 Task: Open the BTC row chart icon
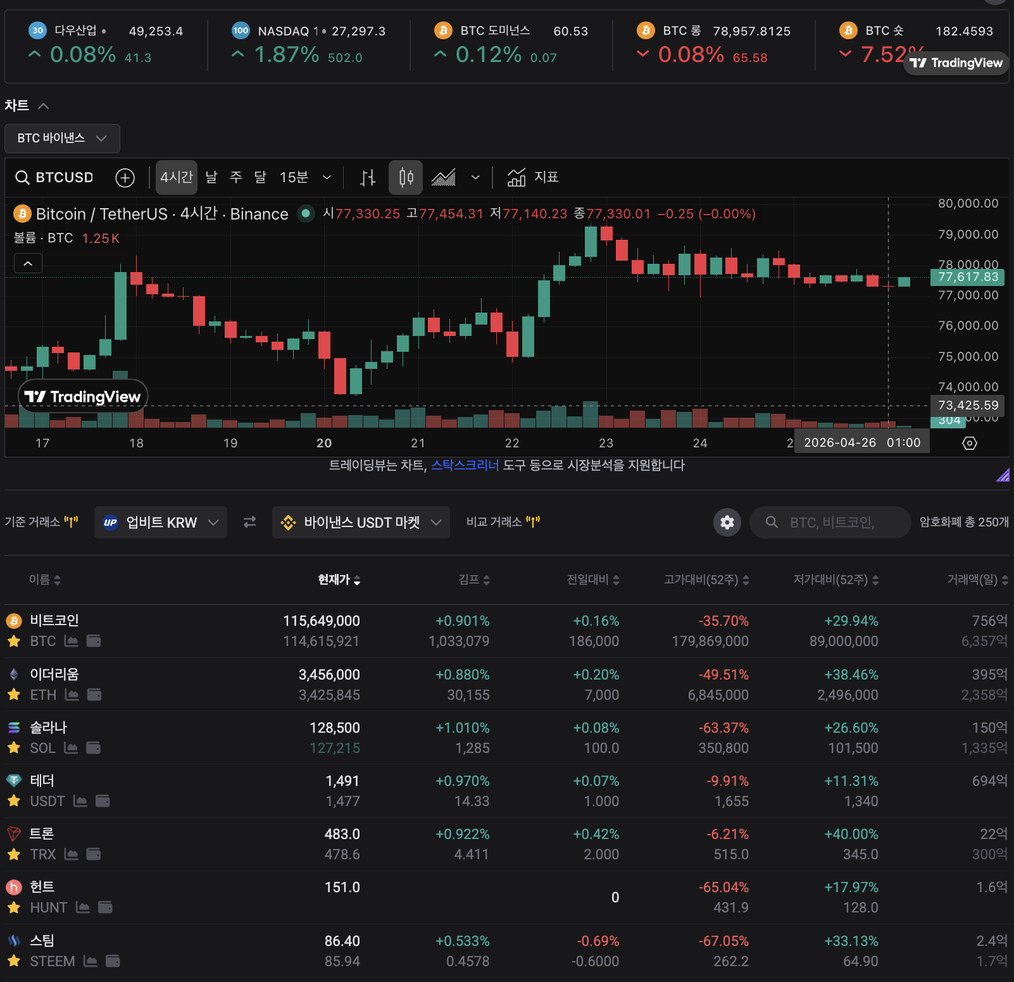pyautogui.click(x=72, y=641)
